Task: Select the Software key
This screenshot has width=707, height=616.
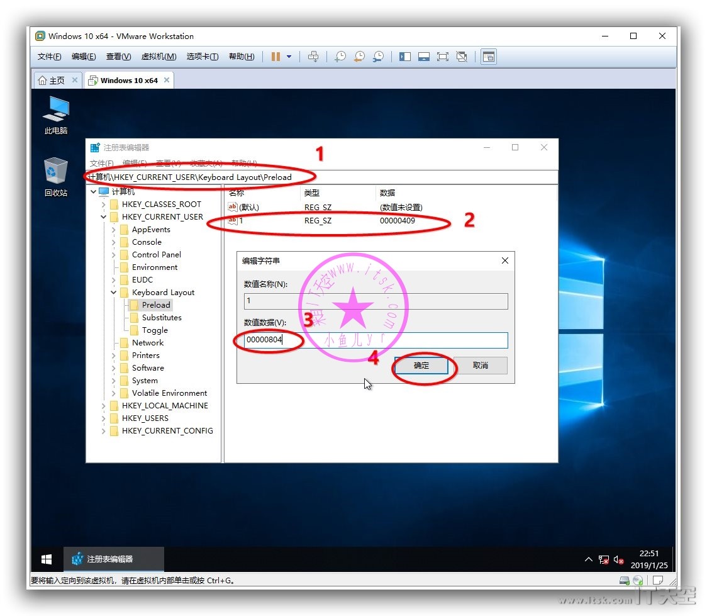Action: click(148, 368)
